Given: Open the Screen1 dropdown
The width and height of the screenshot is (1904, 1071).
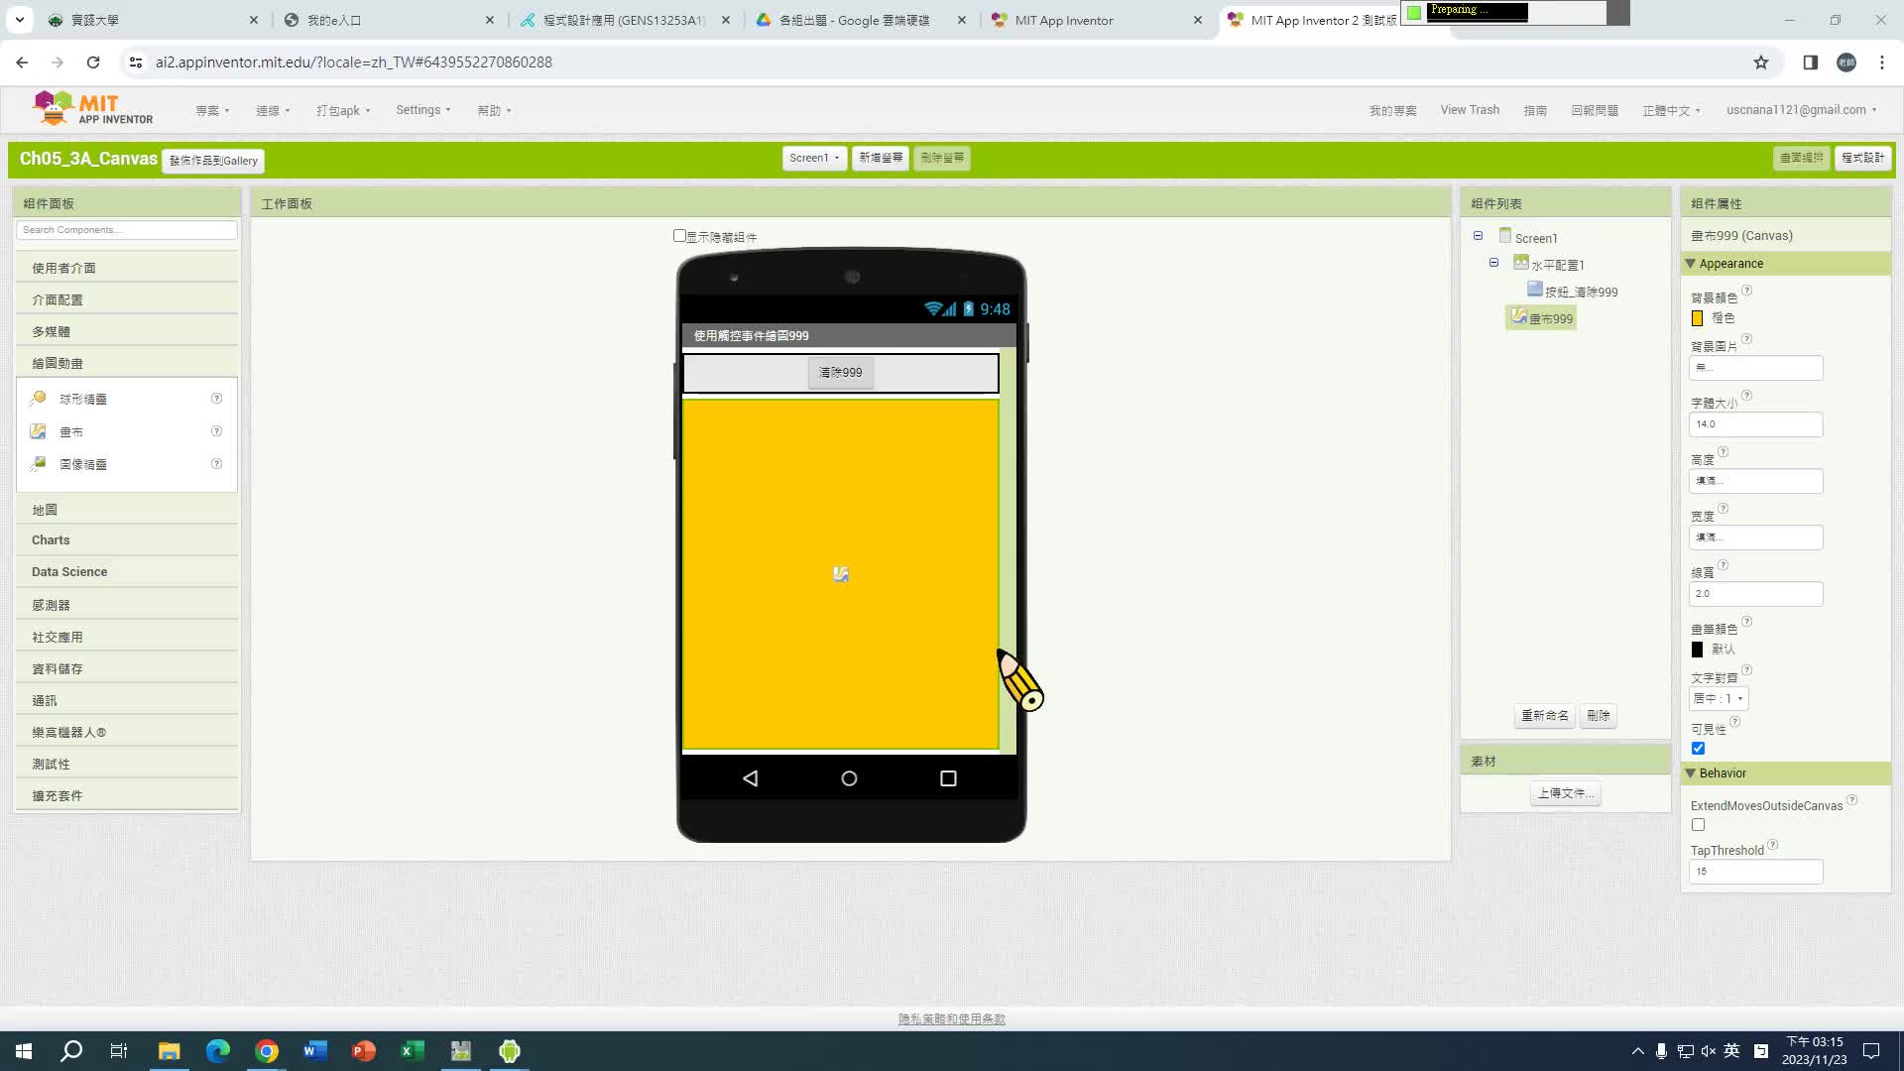Looking at the screenshot, I should [814, 159].
